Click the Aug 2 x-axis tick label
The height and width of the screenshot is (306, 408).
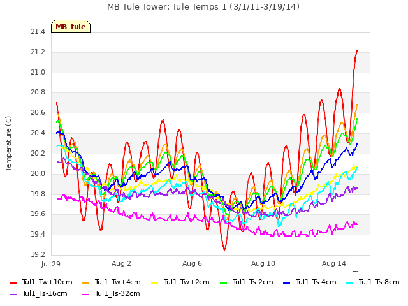click(121, 263)
